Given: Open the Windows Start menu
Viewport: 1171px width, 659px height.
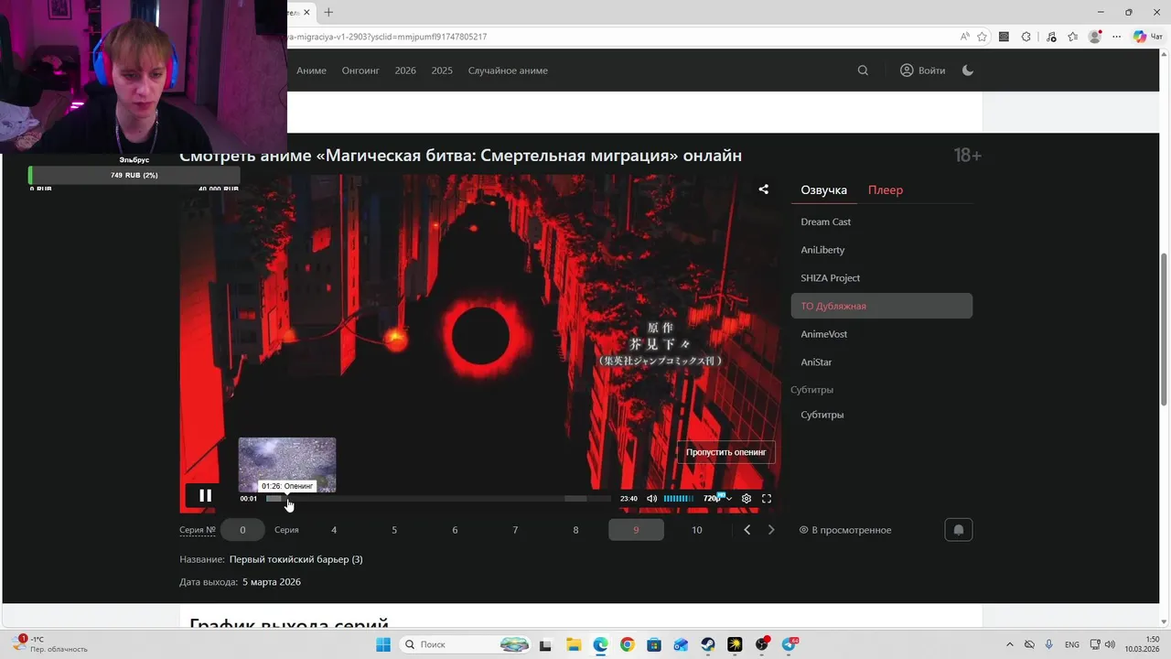Looking at the screenshot, I should 382,644.
